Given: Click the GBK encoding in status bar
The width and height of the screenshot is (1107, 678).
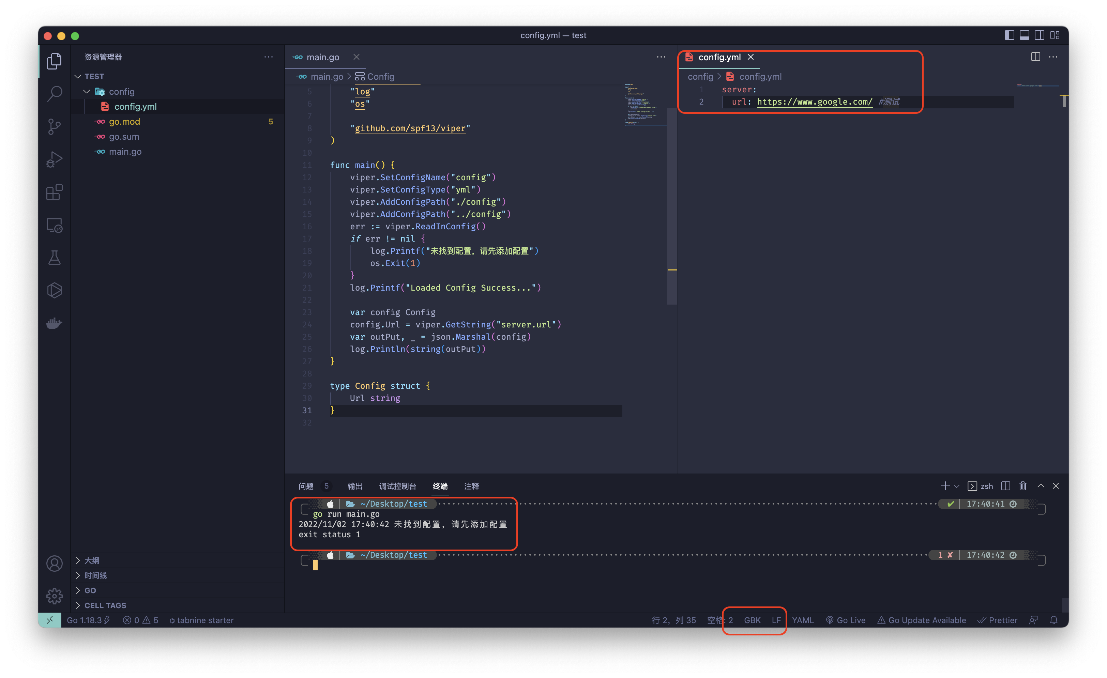Looking at the screenshot, I should click(x=752, y=620).
